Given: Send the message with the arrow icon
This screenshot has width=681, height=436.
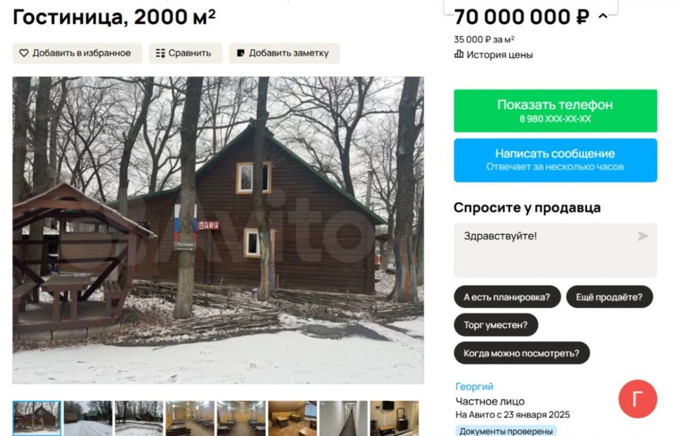Looking at the screenshot, I should (x=642, y=236).
